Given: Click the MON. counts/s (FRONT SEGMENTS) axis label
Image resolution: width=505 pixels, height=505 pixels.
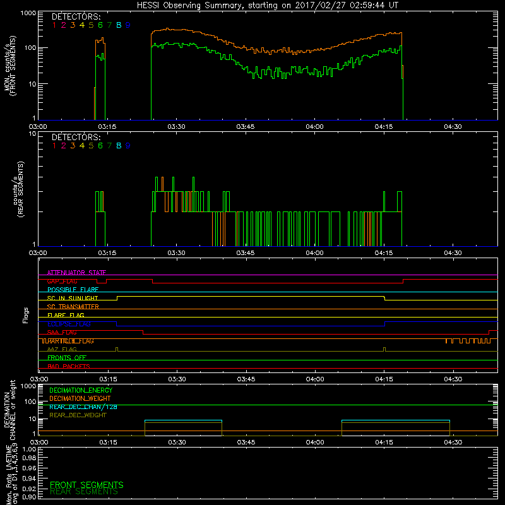Looking at the screenshot, I should (x=10, y=66).
